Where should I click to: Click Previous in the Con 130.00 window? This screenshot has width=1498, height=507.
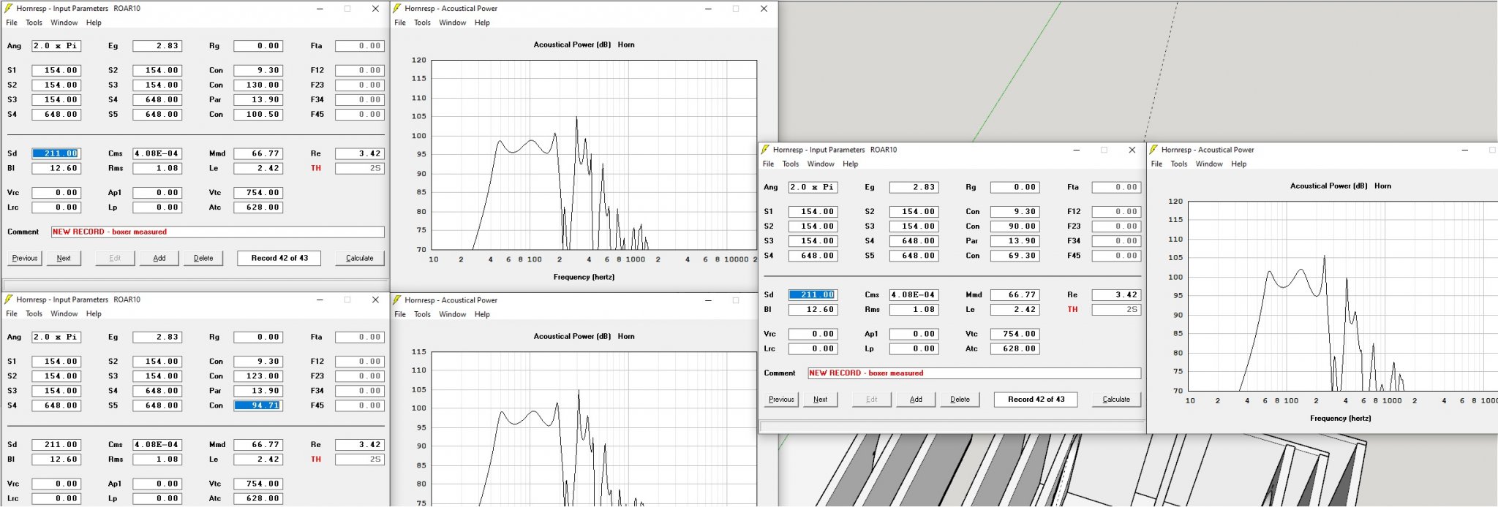[25, 258]
